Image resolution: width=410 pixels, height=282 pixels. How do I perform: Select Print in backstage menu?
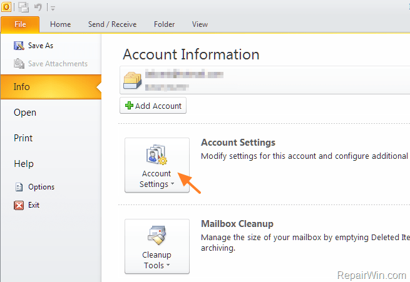(23, 138)
